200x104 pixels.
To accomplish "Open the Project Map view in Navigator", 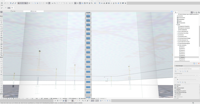I will (x=192, y=12).
